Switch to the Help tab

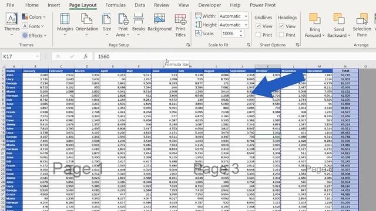tap(235, 5)
